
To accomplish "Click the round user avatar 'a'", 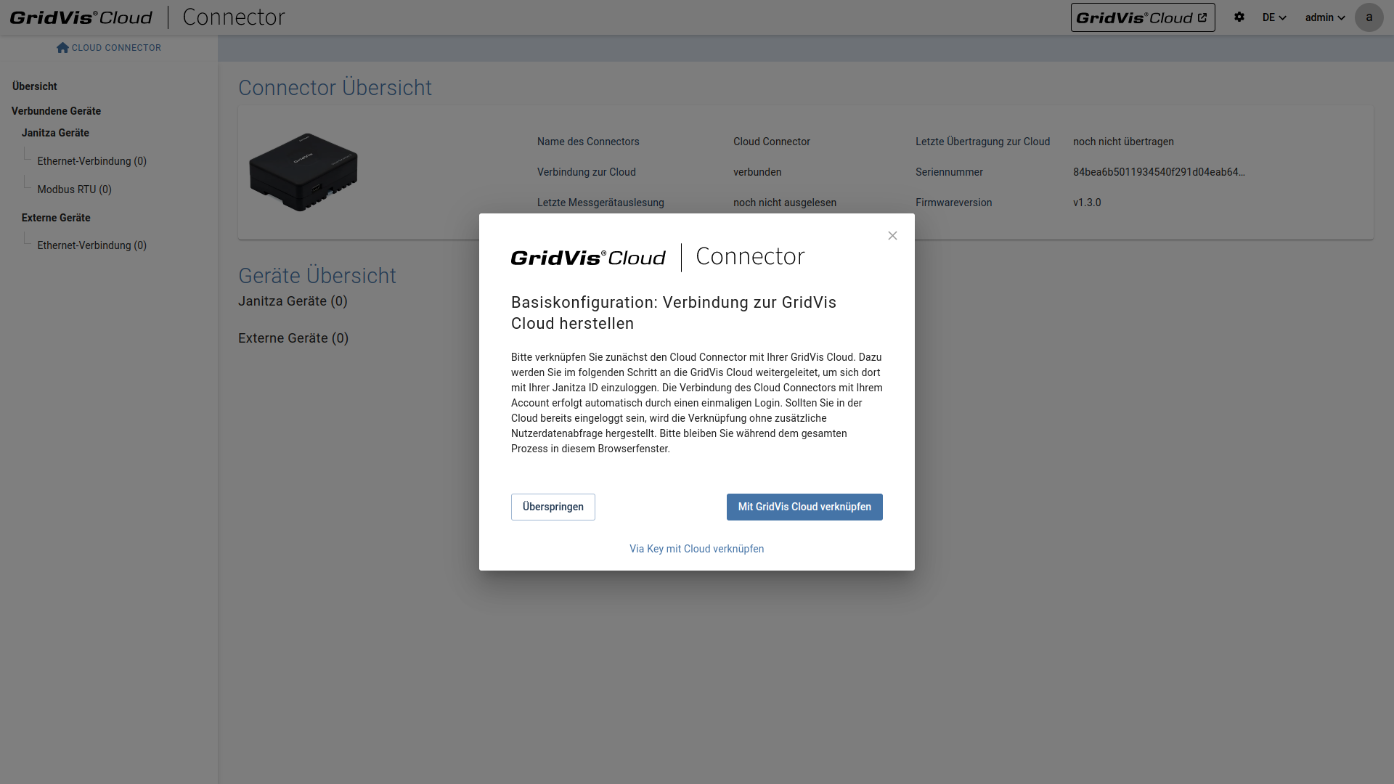I will (1369, 17).
